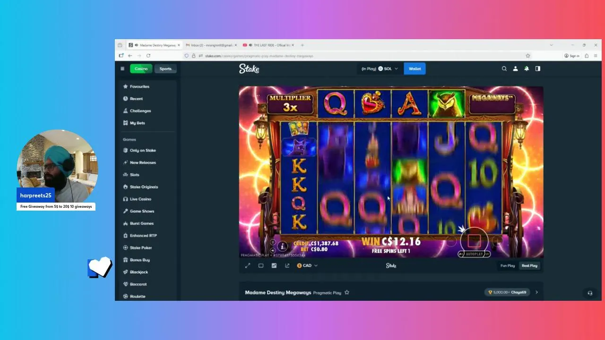605x340 pixels.
Task: Click the slot spin button
Action: [474, 240]
